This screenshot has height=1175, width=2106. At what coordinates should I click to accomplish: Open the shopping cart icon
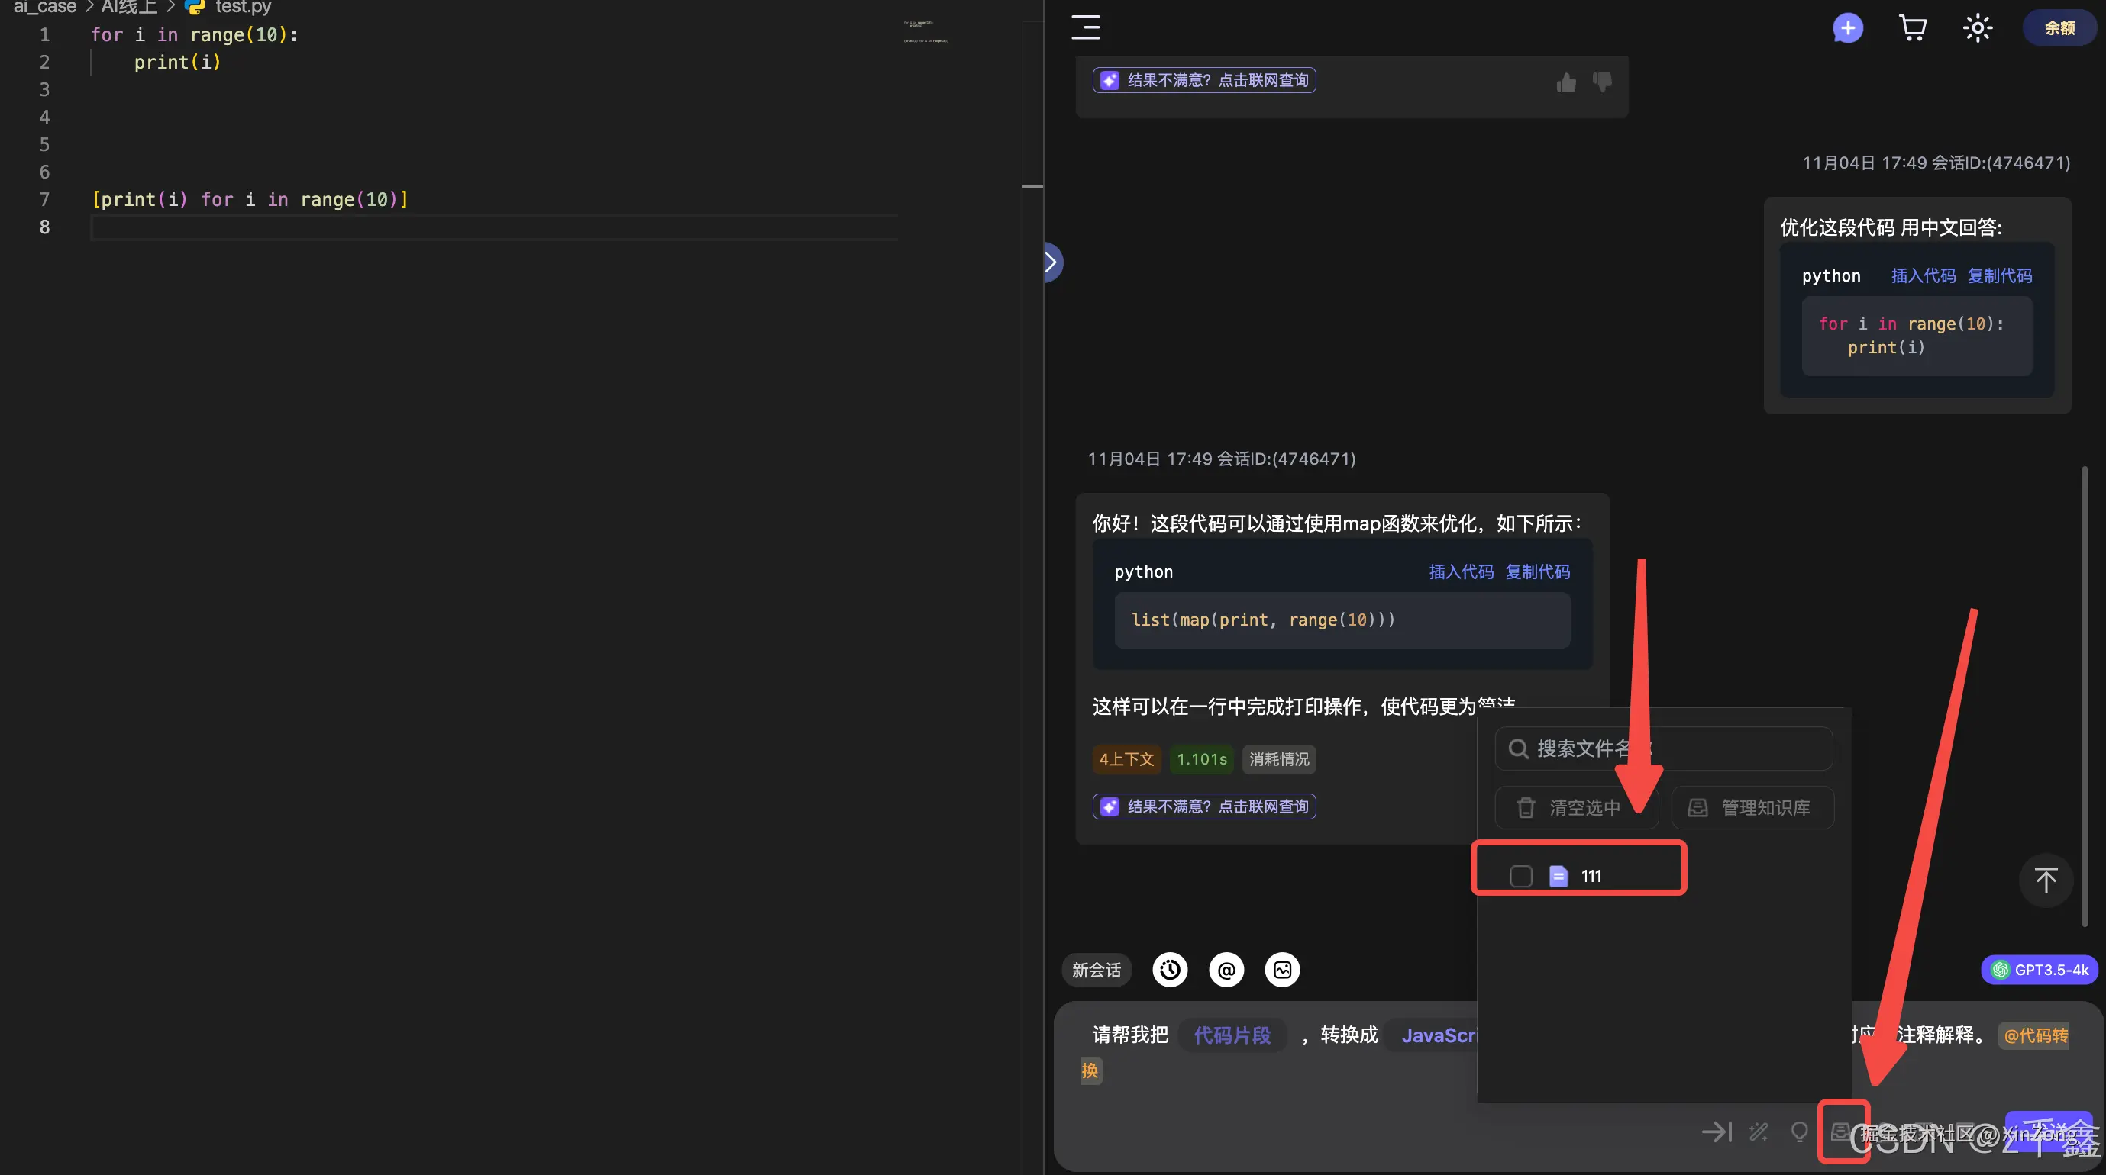click(1913, 27)
